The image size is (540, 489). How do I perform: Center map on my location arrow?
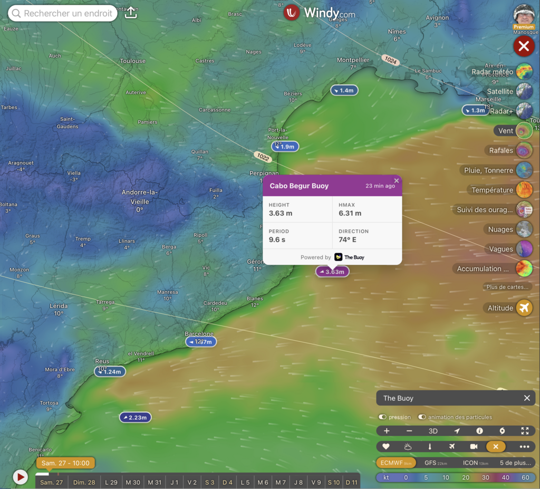pos(457,431)
